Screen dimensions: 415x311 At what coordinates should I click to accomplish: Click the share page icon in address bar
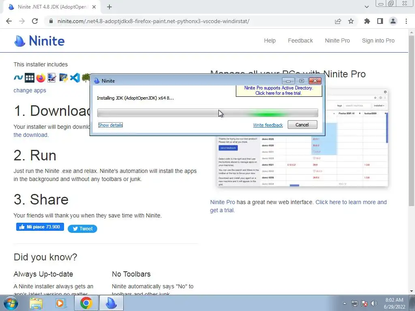tap(338, 21)
